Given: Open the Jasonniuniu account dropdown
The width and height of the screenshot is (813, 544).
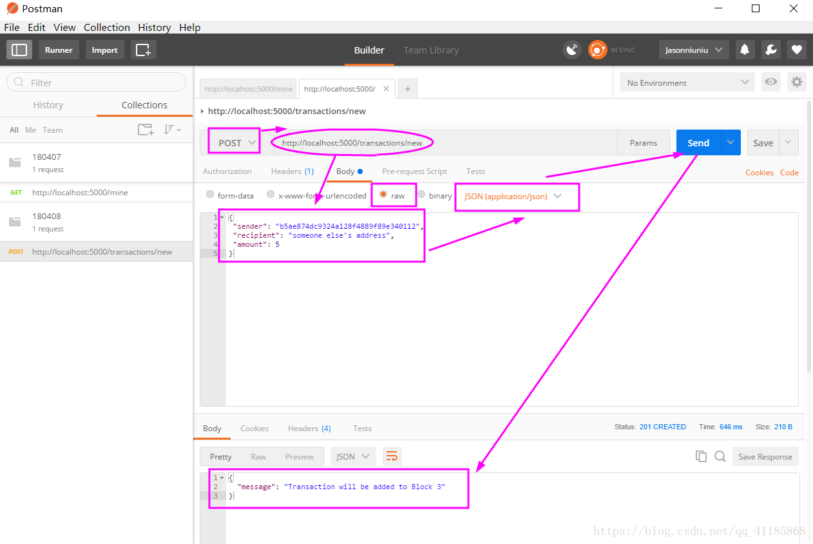Looking at the screenshot, I should pos(694,50).
